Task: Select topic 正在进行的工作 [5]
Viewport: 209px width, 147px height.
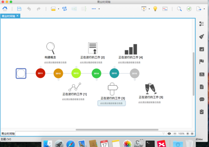Action: pyautogui.click(x=151, y=97)
